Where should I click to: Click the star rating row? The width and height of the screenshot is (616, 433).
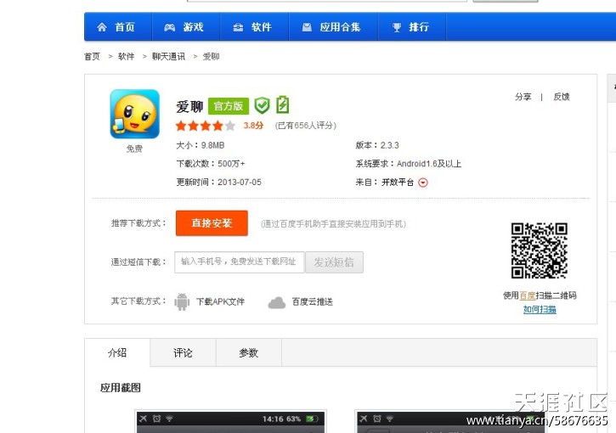(206, 126)
